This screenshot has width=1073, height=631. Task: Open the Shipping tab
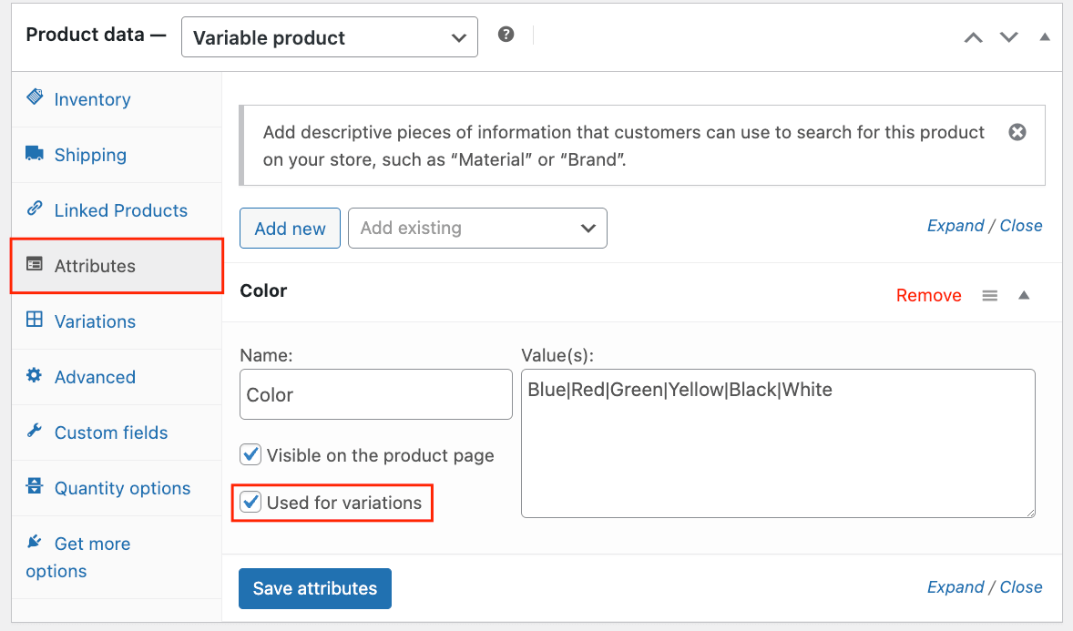click(117, 155)
